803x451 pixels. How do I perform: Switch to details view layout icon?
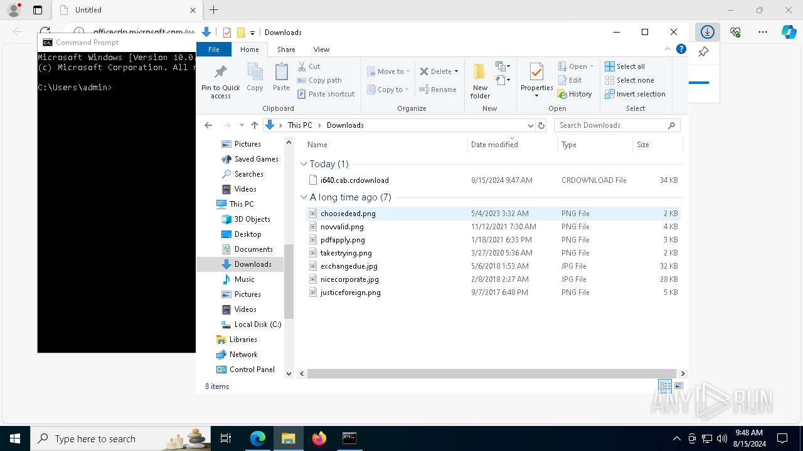[664, 386]
